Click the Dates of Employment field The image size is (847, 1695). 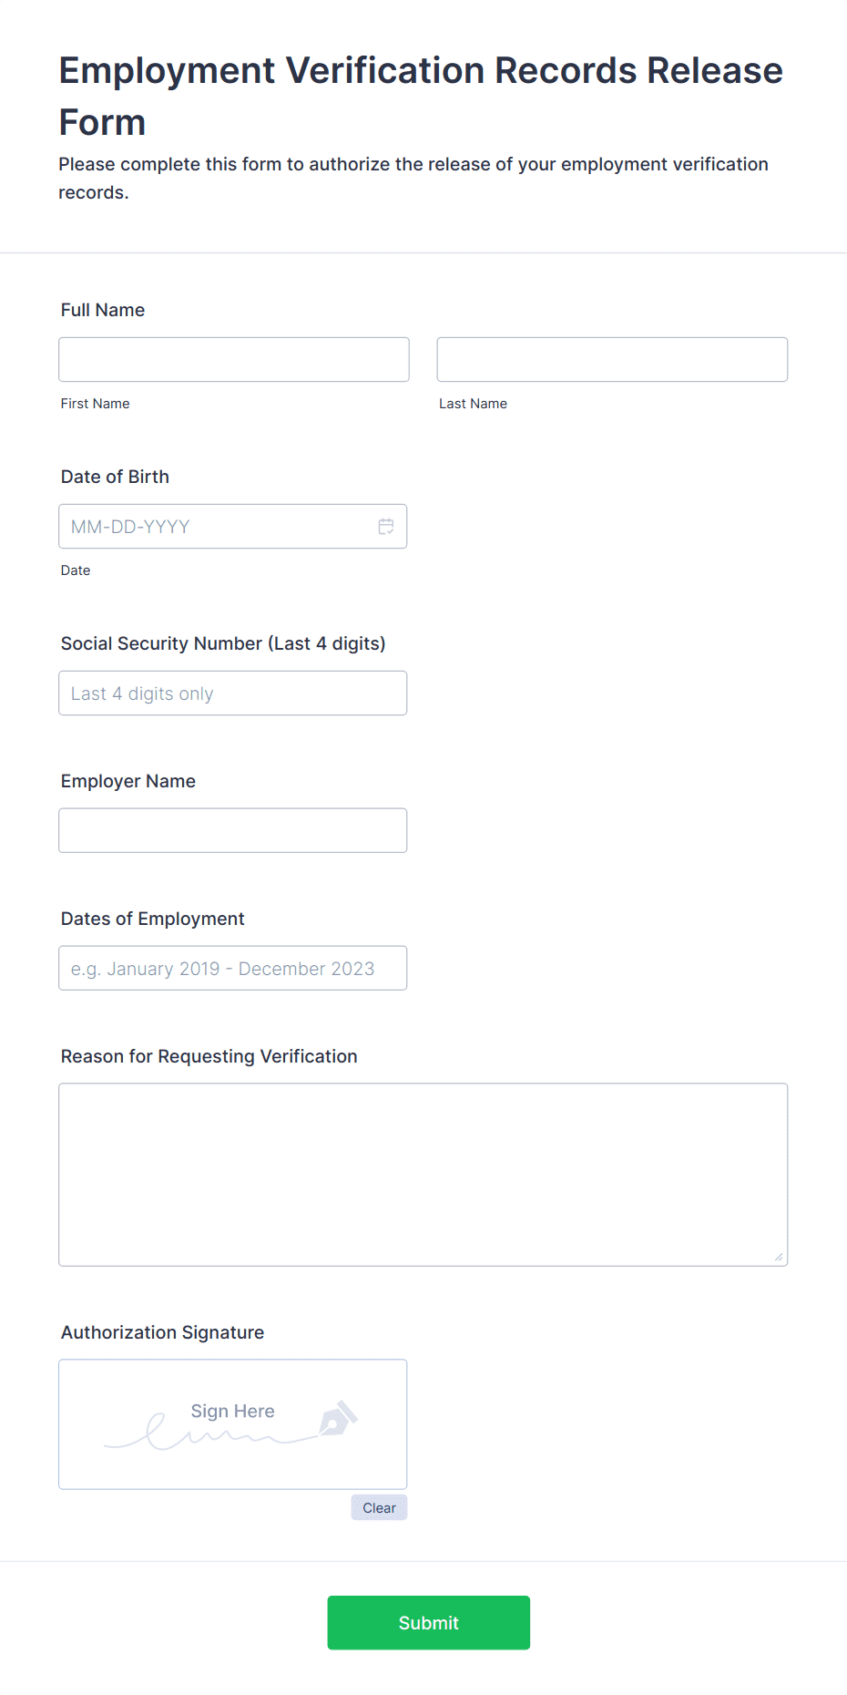click(233, 969)
